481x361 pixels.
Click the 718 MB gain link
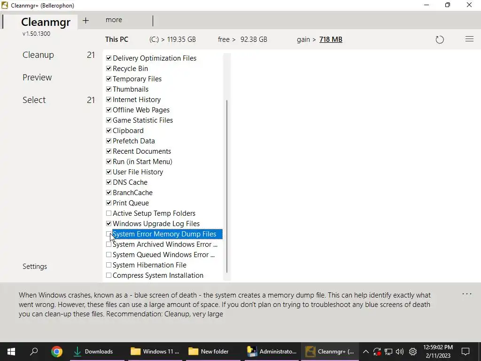(331, 39)
